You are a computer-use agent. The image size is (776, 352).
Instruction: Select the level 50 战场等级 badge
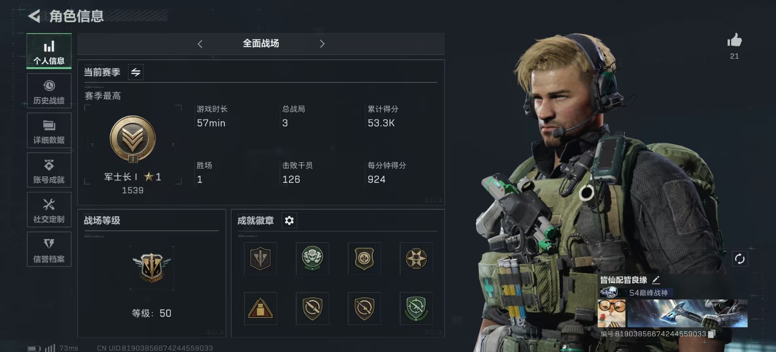click(x=152, y=268)
